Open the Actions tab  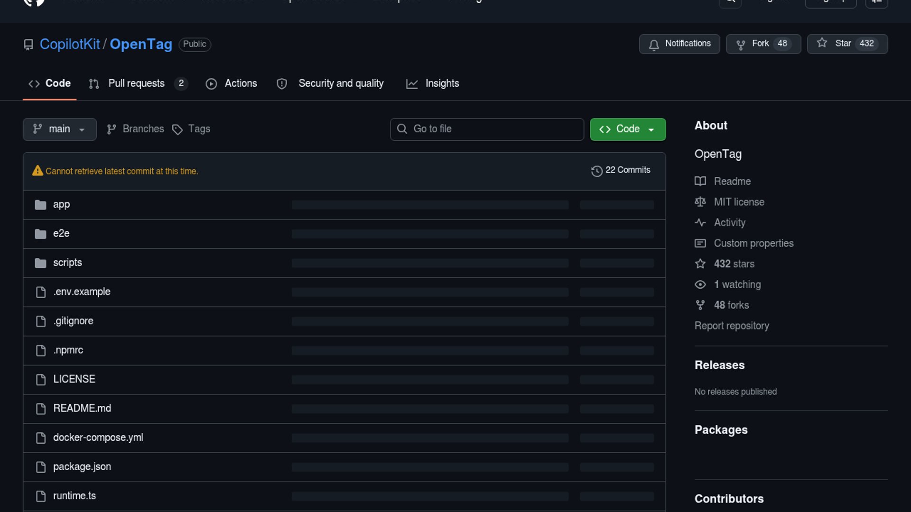(232, 83)
